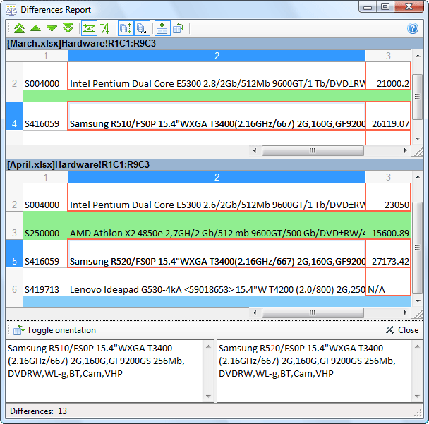This screenshot has height=424, width=429.
Task: Toggle synchronized scrolling of sheets icon
Action: coord(126,28)
